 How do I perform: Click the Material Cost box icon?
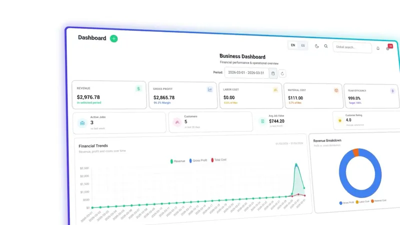tap(336, 90)
